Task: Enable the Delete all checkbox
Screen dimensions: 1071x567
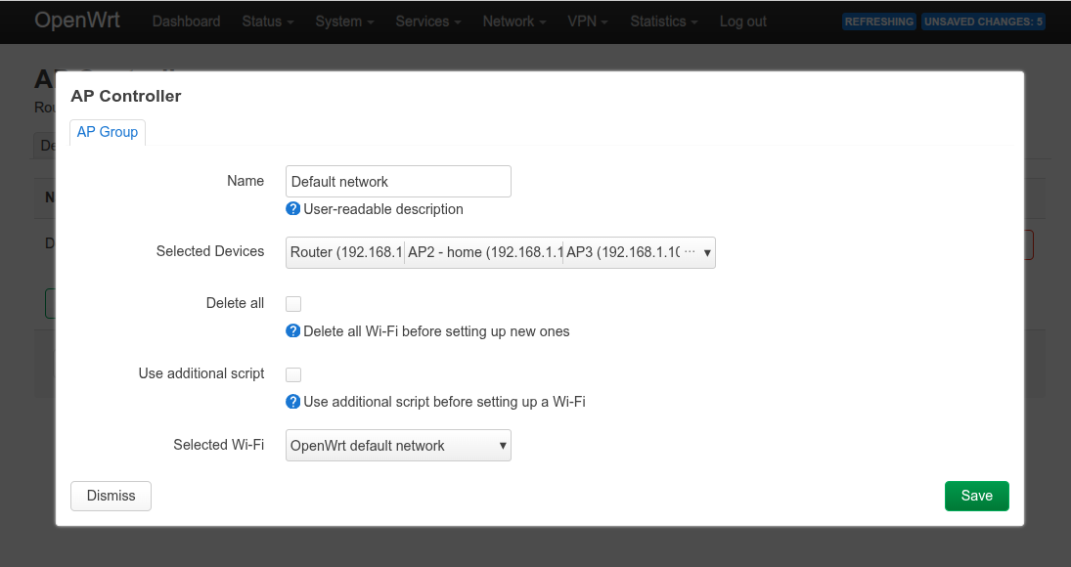Action: (x=293, y=304)
